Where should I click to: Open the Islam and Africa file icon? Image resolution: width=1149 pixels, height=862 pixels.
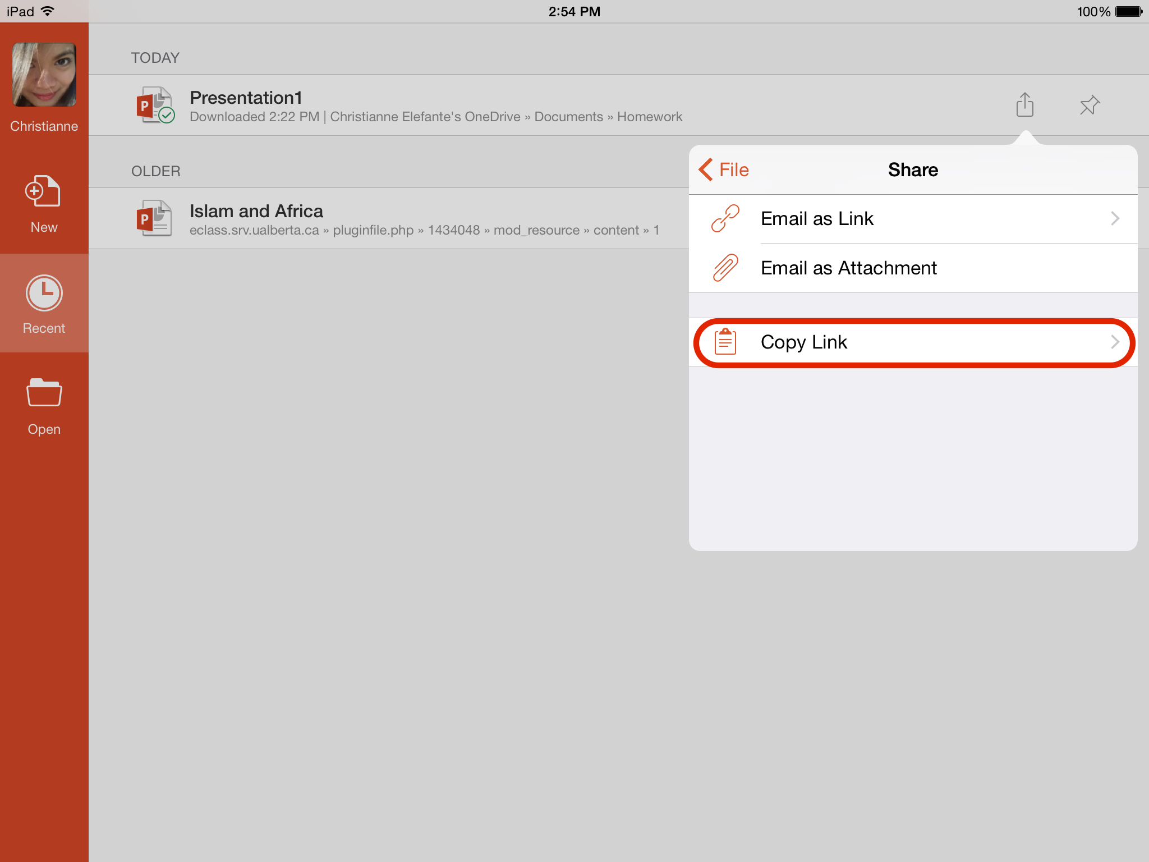tap(154, 218)
